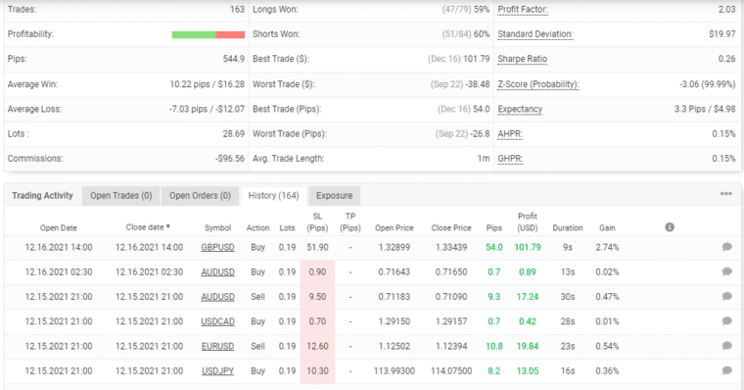
Task: Open comment icon for AUDUSD Buy row
Action: [x=726, y=271]
